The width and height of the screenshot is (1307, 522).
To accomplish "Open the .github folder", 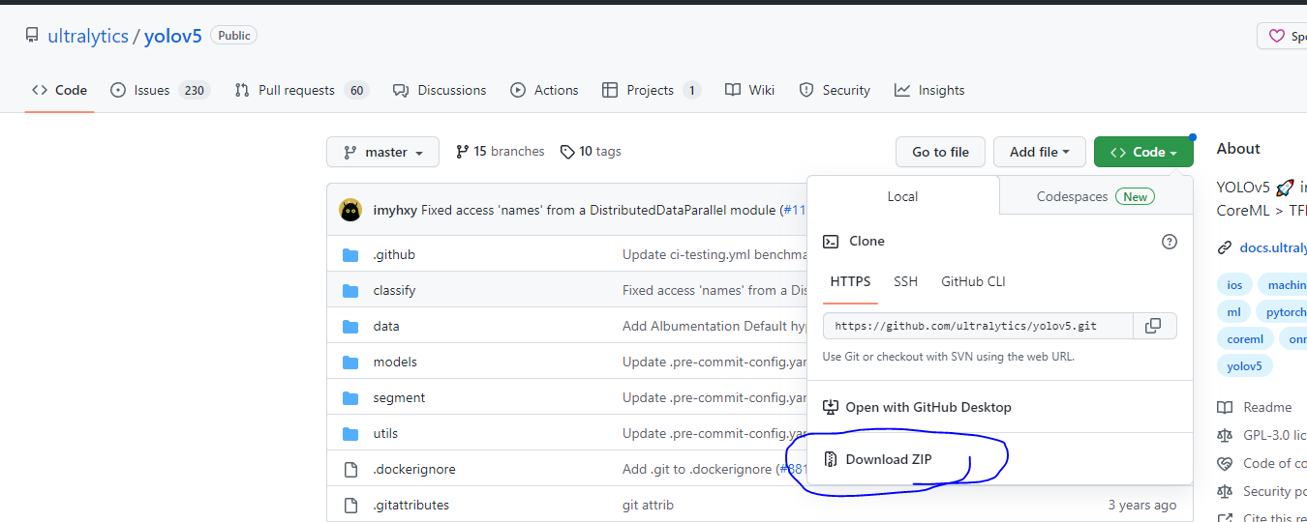I will (x=394, y=254).
